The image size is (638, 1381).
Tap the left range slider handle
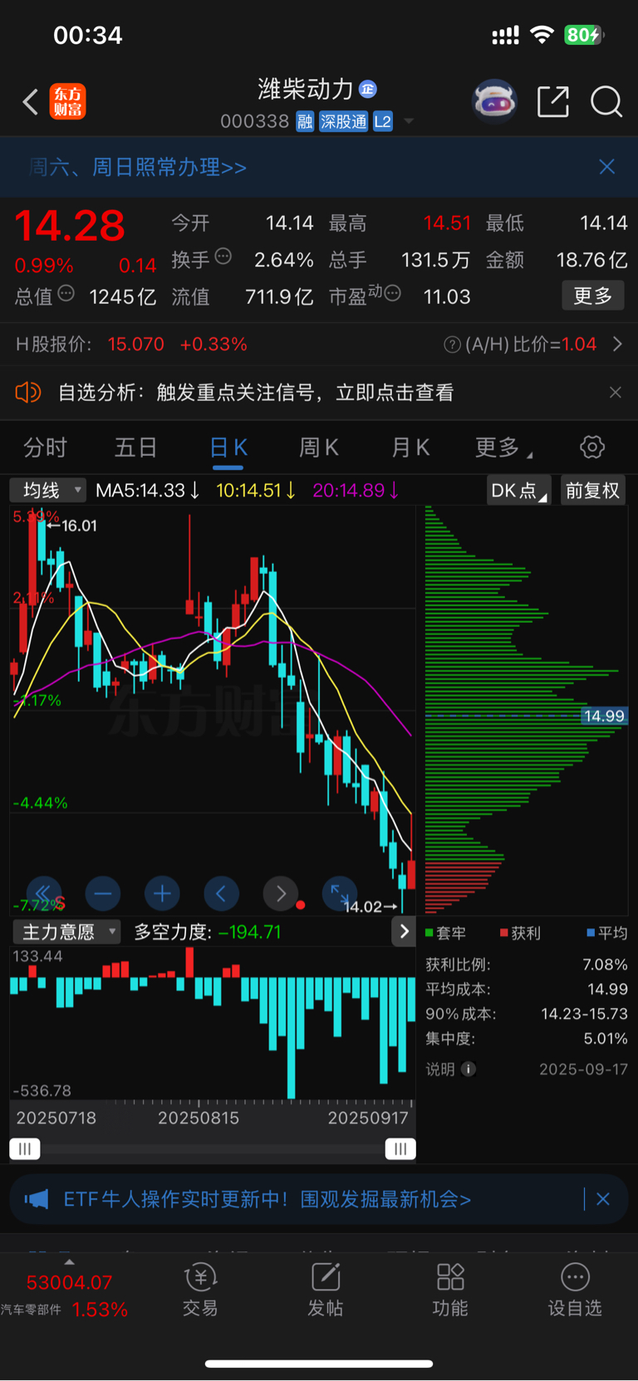coord(25,1148)
